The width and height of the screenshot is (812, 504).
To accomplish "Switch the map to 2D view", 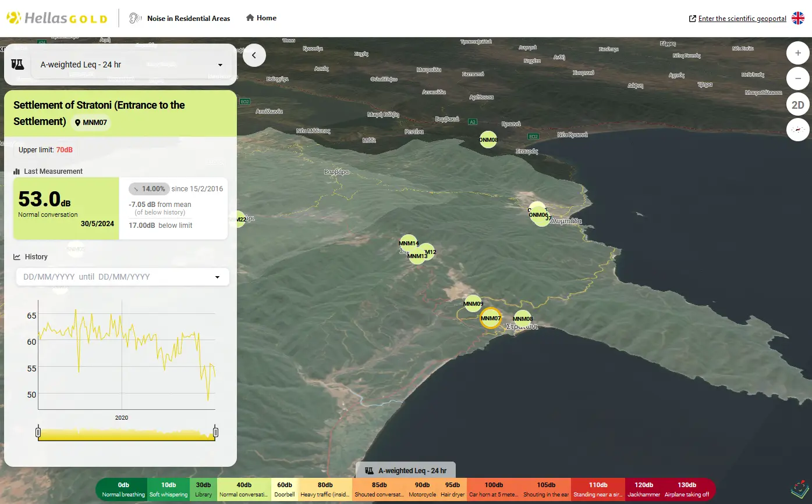I will [798, 105].
